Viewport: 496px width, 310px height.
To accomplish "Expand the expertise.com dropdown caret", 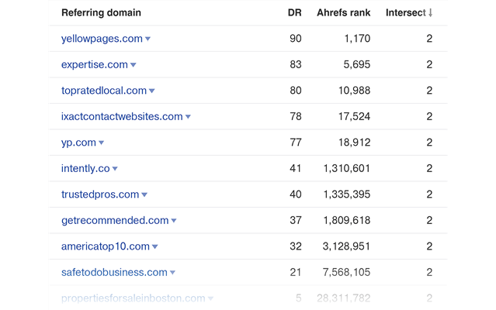I will pyautogui.click(x=134, y=65).
